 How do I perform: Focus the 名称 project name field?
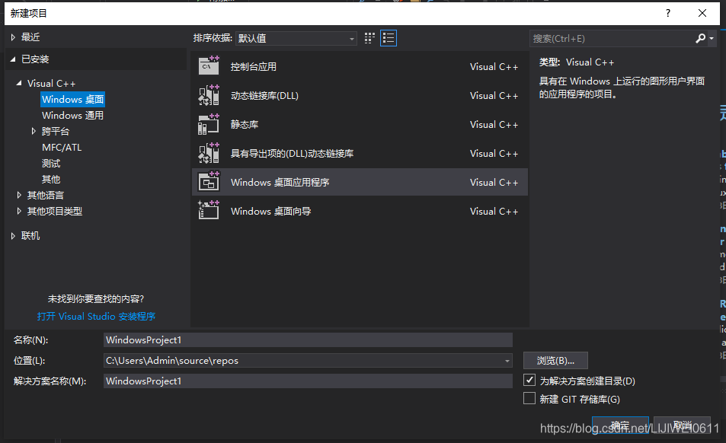click(x=308, y=340)
